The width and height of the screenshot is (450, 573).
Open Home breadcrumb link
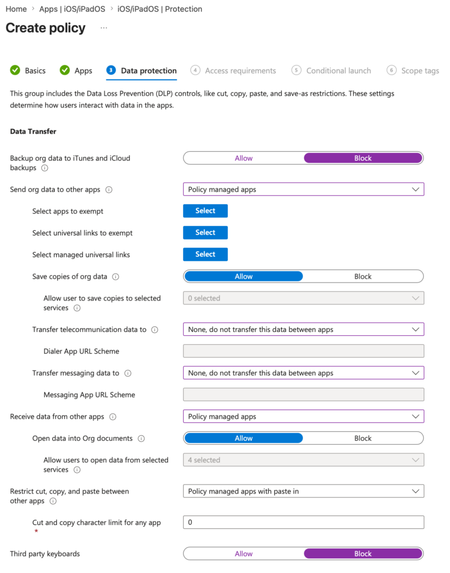(x=16, y=9)
